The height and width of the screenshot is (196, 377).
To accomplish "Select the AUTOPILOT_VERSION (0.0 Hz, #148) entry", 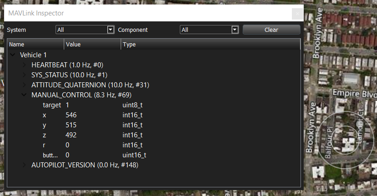I will 85,165.
